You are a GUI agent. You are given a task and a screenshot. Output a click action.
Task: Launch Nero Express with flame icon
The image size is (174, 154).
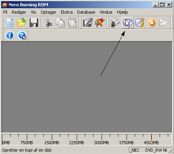click(100, 23)
